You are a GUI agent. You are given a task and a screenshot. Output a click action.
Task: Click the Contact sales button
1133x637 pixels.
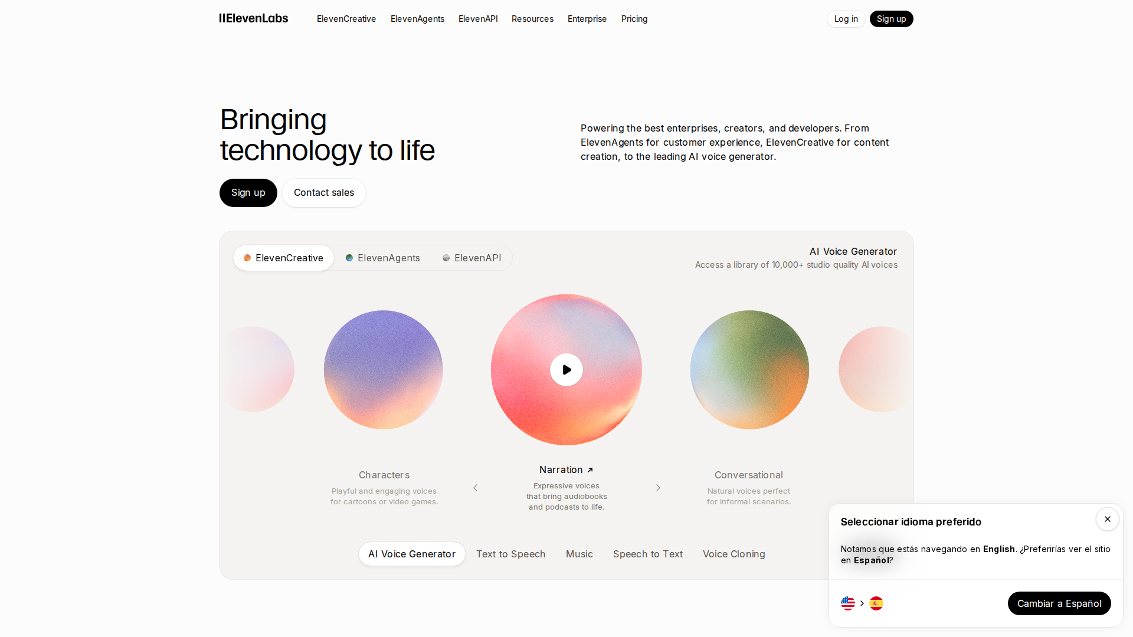tap(324, 193)
